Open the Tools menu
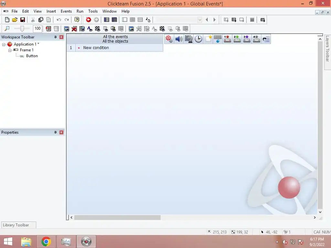The width and height of the screenshot is (331, 248). click(x=93, y=11)
